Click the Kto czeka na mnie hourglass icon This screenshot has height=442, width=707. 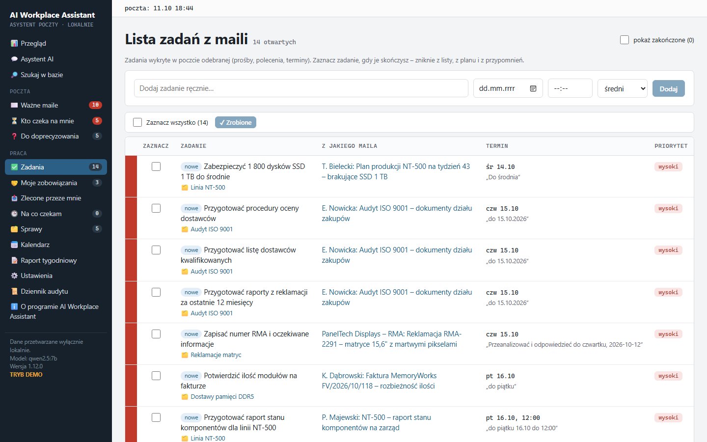14,121
